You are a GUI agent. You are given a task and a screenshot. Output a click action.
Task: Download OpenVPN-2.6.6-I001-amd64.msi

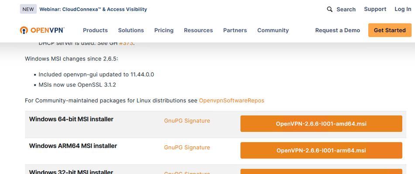pyautogui.click(x=321, y=124)
